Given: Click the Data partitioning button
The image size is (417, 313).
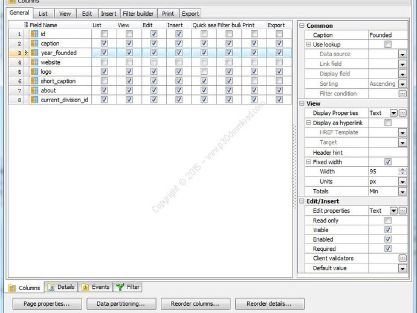Looking at the screenshot, I should [x=121, y=304].
